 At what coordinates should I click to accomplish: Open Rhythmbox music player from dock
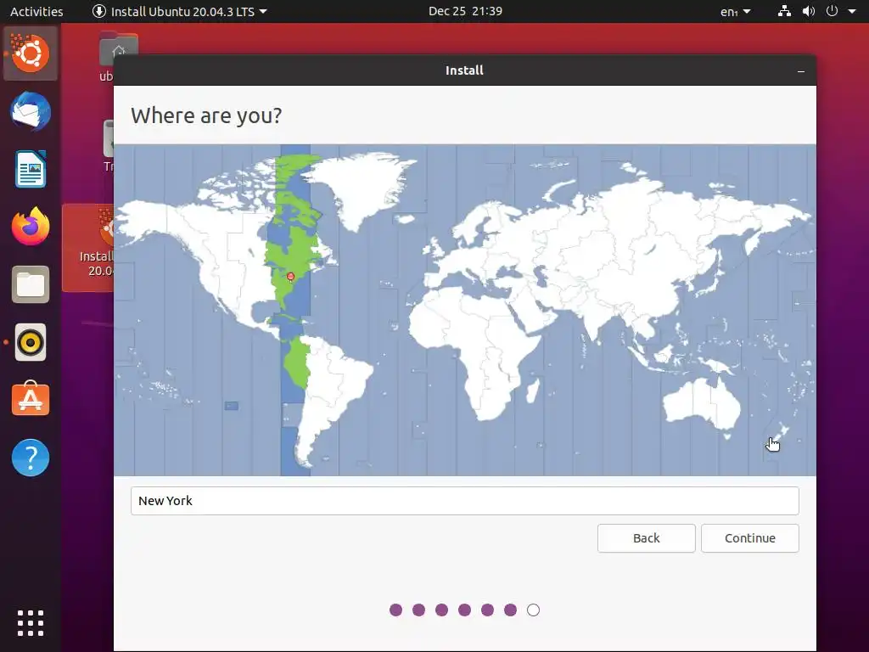(31, 342)
